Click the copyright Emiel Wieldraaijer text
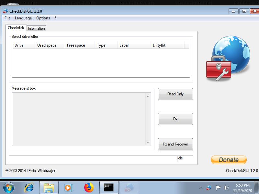Viewport: 259px width, 194px height. click(x=30, y=171)
